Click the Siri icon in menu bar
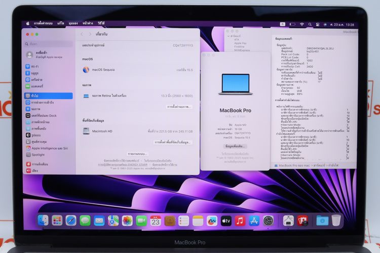Image resolution: width=380 pixels, height=253 pixels. tap(325, 24)
